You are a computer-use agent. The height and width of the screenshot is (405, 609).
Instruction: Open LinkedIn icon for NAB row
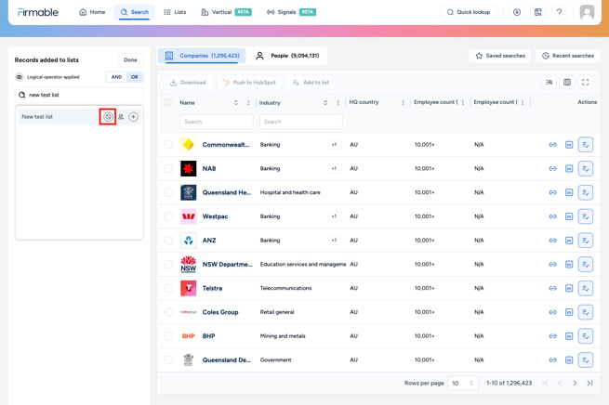click(569, 169)
